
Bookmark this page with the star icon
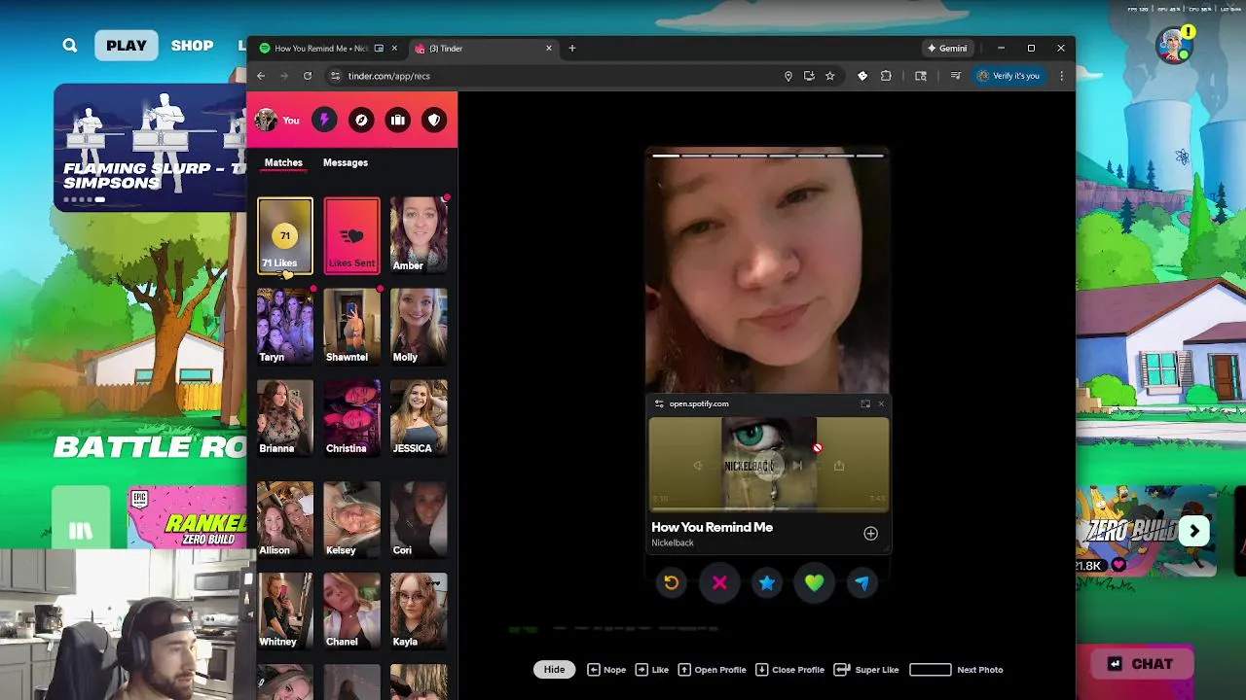tap(829, 76)
